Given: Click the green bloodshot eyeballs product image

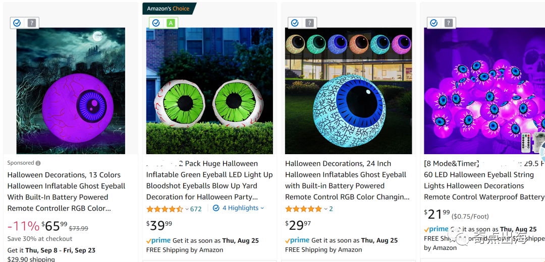Looking at the screenshot, I should (209, 91).
